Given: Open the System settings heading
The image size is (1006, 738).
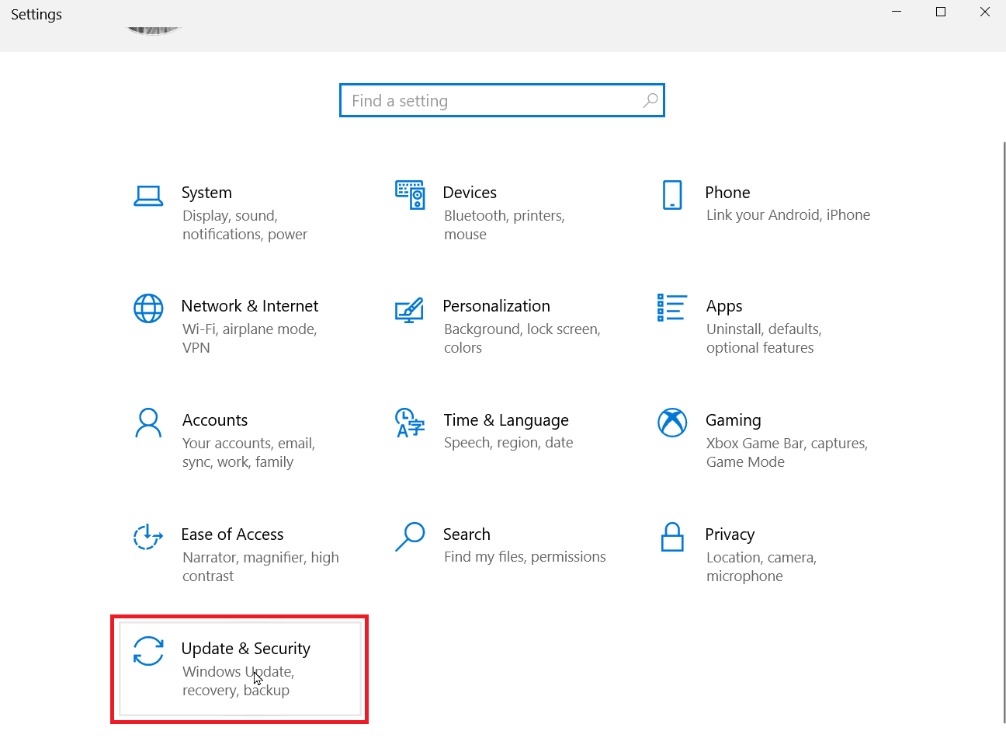Looking at the screenshot, I should coord(206,193).
